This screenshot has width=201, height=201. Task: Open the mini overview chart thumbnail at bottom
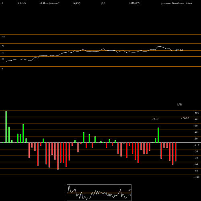pyautogui.click(x=99, y=193)
